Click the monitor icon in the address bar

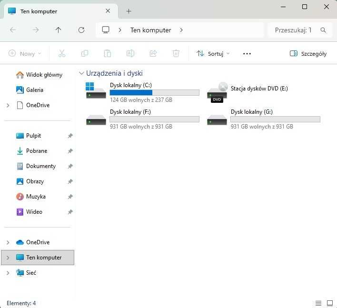106,30
